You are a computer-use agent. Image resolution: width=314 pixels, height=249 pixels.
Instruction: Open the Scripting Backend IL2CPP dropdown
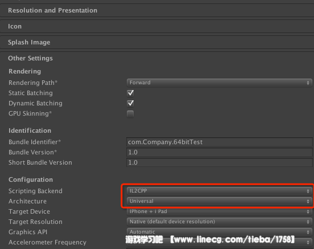(x=219, y=191)
